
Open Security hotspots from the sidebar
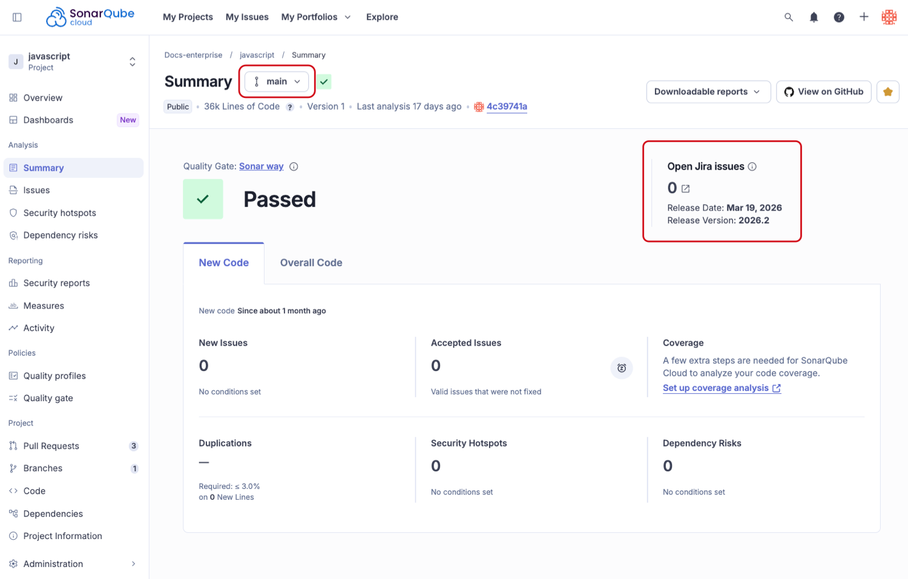coord(59,212)
